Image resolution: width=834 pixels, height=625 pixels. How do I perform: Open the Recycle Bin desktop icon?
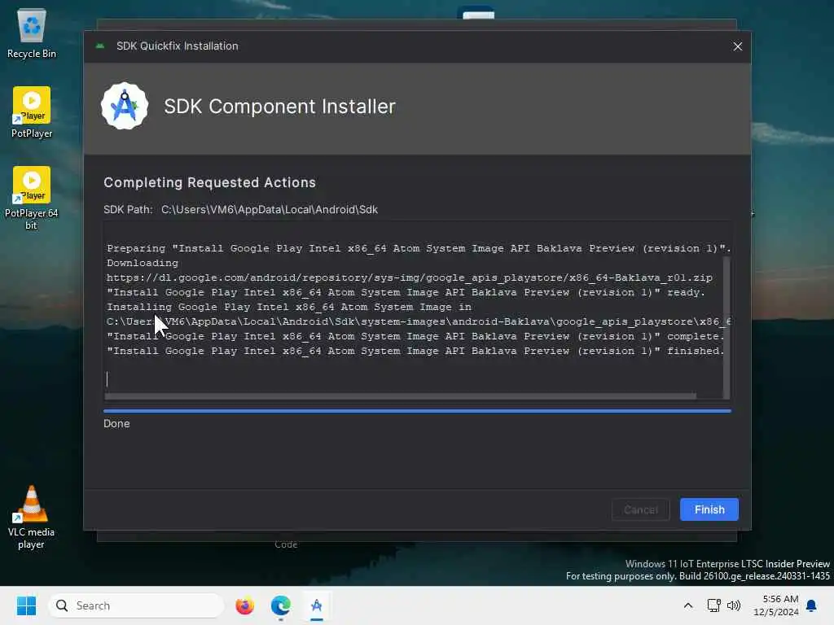32,33
